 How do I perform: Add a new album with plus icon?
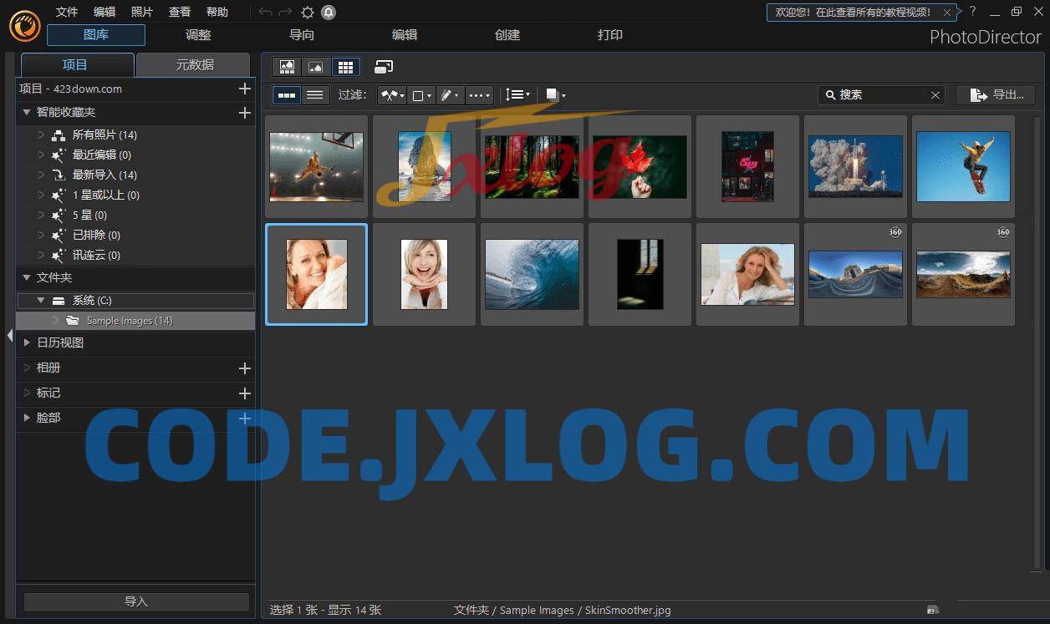244,368
